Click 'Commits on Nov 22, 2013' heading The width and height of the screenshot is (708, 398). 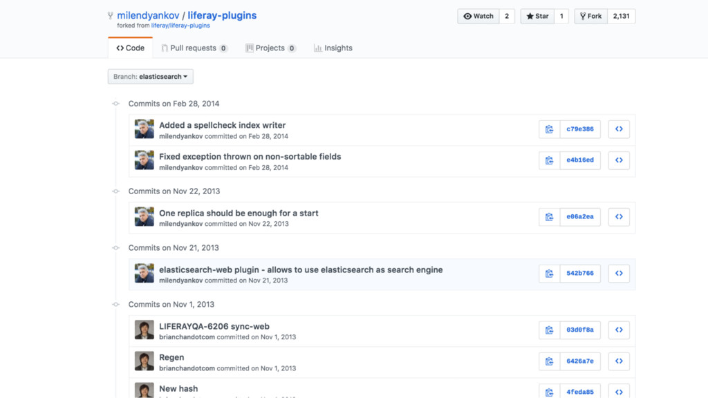pos(174,191)
